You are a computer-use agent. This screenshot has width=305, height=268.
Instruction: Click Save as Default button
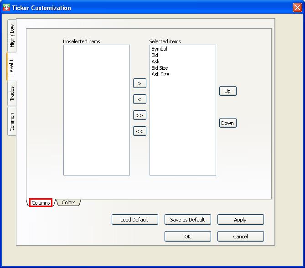click(x=187, y=220)
